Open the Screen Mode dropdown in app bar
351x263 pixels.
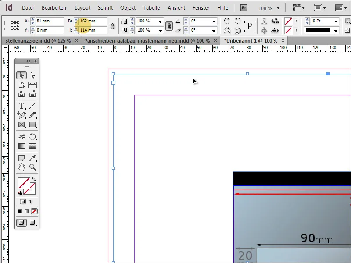click(320, 8)
